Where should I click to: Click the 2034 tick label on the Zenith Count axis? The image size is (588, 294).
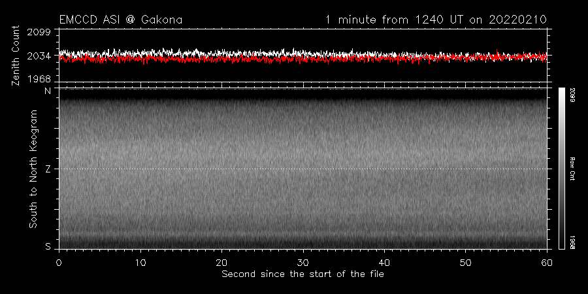[39, 56]
